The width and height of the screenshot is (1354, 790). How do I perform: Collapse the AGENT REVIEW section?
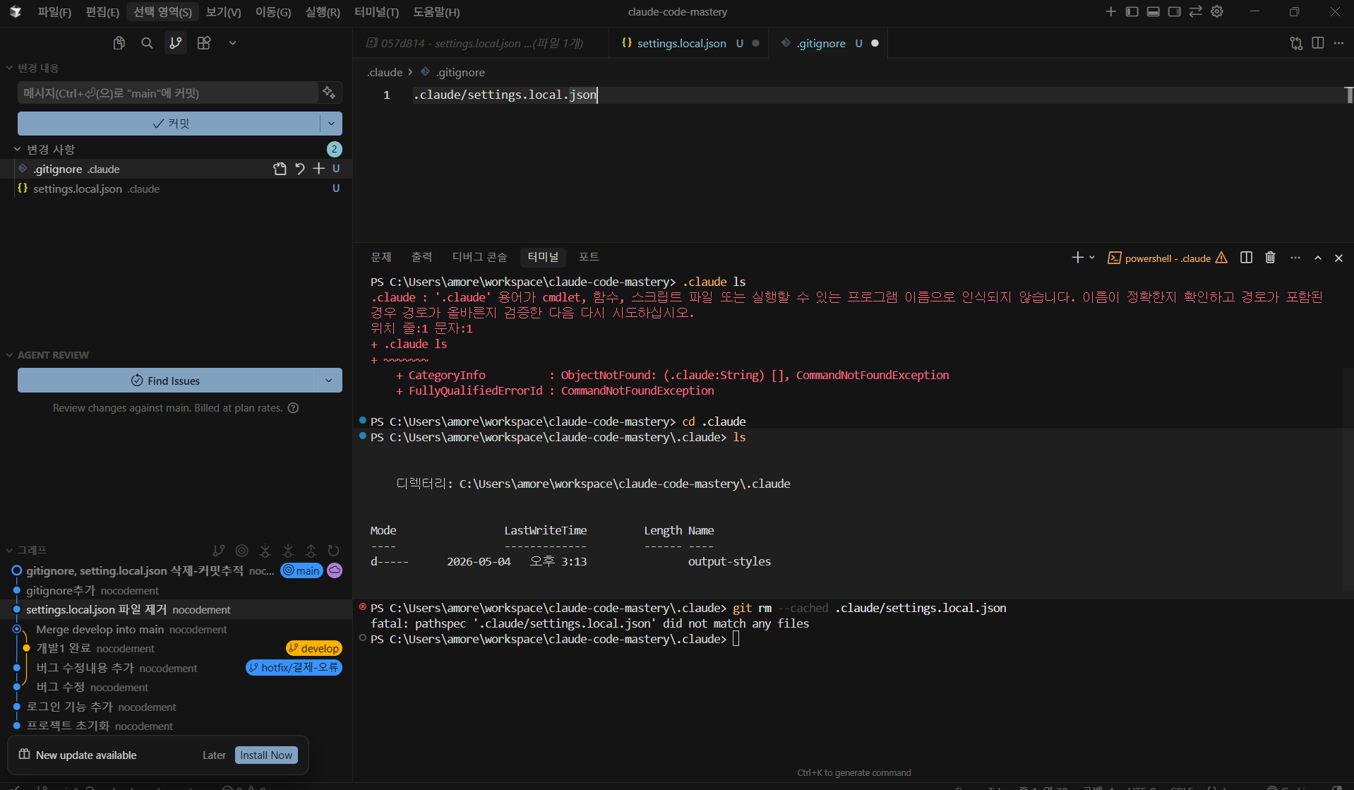9,355
